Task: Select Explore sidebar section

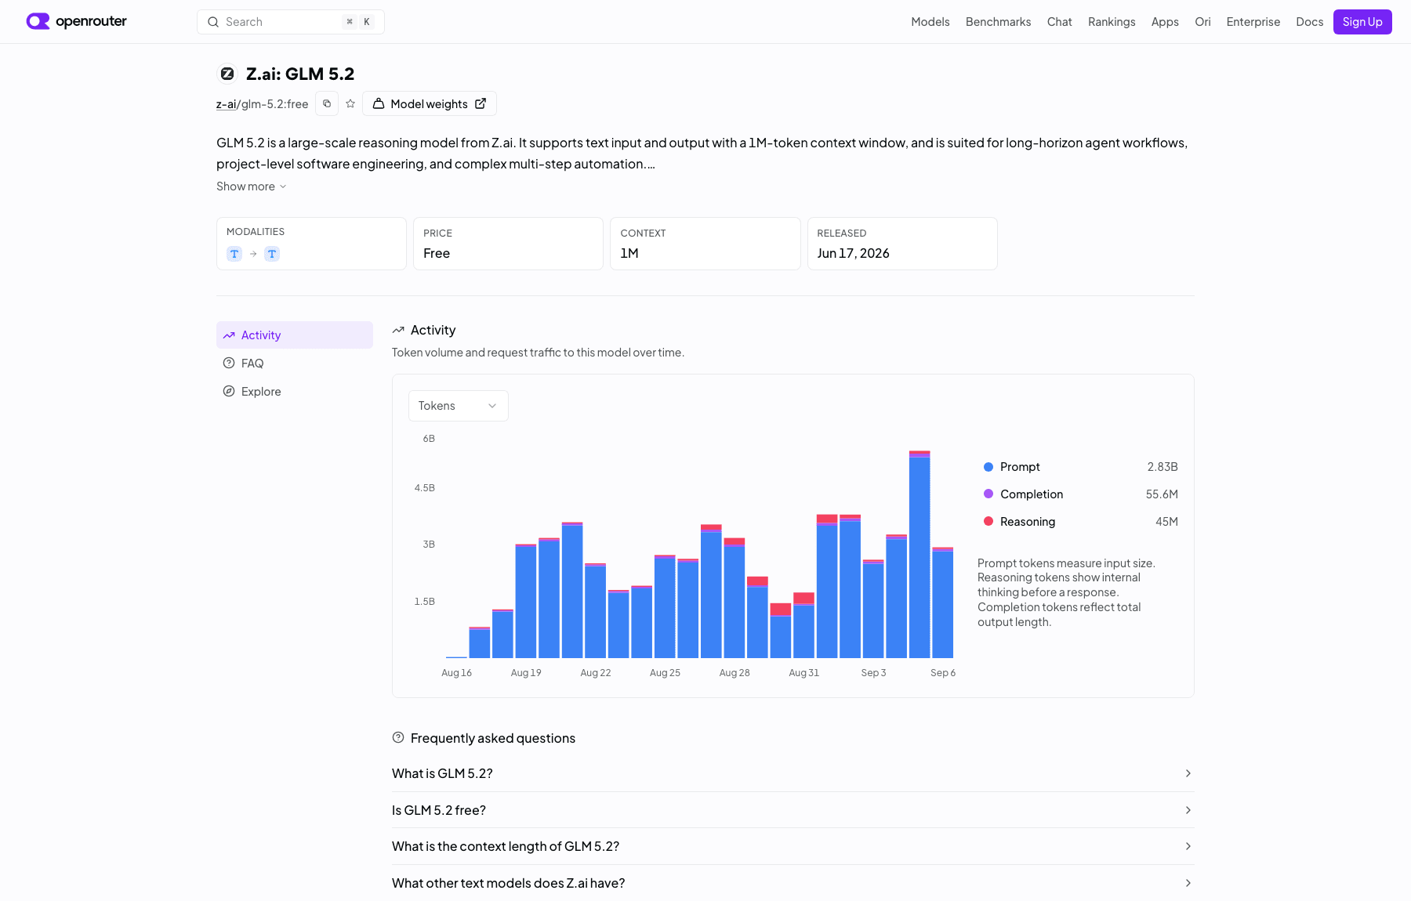Action: pos(295,392)
